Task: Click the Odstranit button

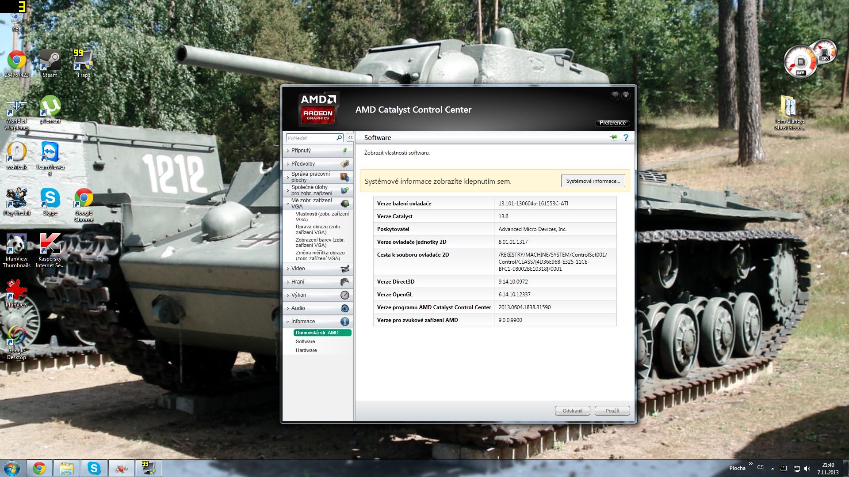Action: pyautogui.click(x=573, y=411)
